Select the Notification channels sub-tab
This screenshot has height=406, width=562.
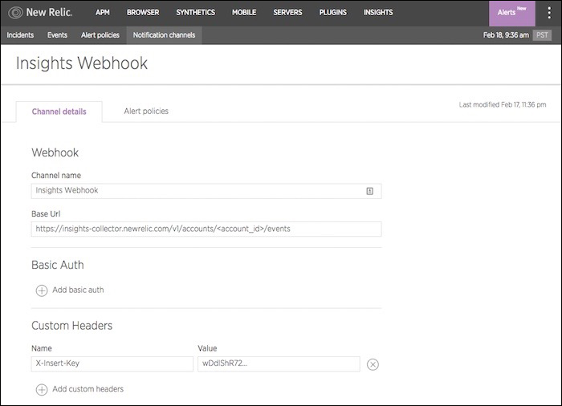(x=164, y=35)
